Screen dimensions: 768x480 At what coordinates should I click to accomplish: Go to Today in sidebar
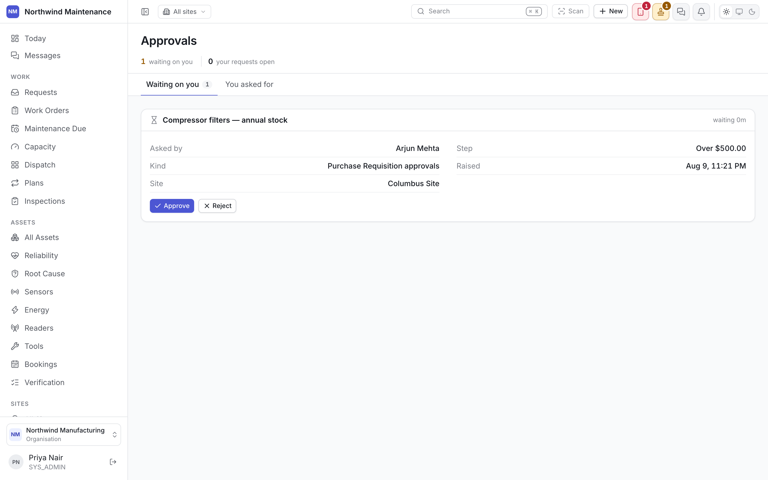coord(63,38)
